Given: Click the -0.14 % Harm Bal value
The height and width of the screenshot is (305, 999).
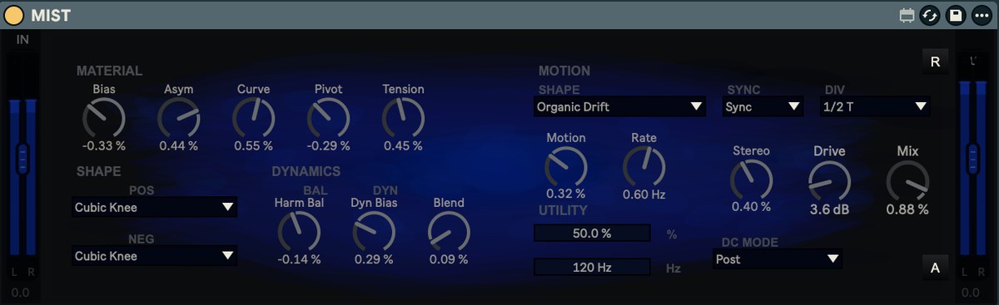Looking at the screenshot, I should point(299,259).
